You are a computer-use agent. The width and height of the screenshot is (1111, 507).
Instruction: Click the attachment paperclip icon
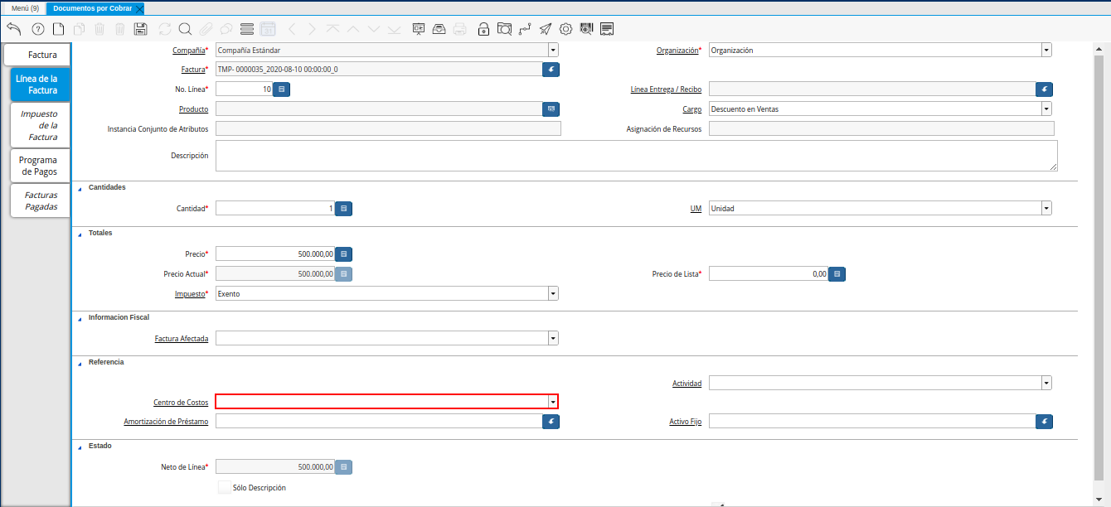[x=205, y=29]
